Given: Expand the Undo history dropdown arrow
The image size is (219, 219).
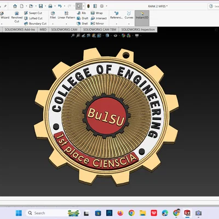Looking at the screenshot, I should (x=64, y=6).
